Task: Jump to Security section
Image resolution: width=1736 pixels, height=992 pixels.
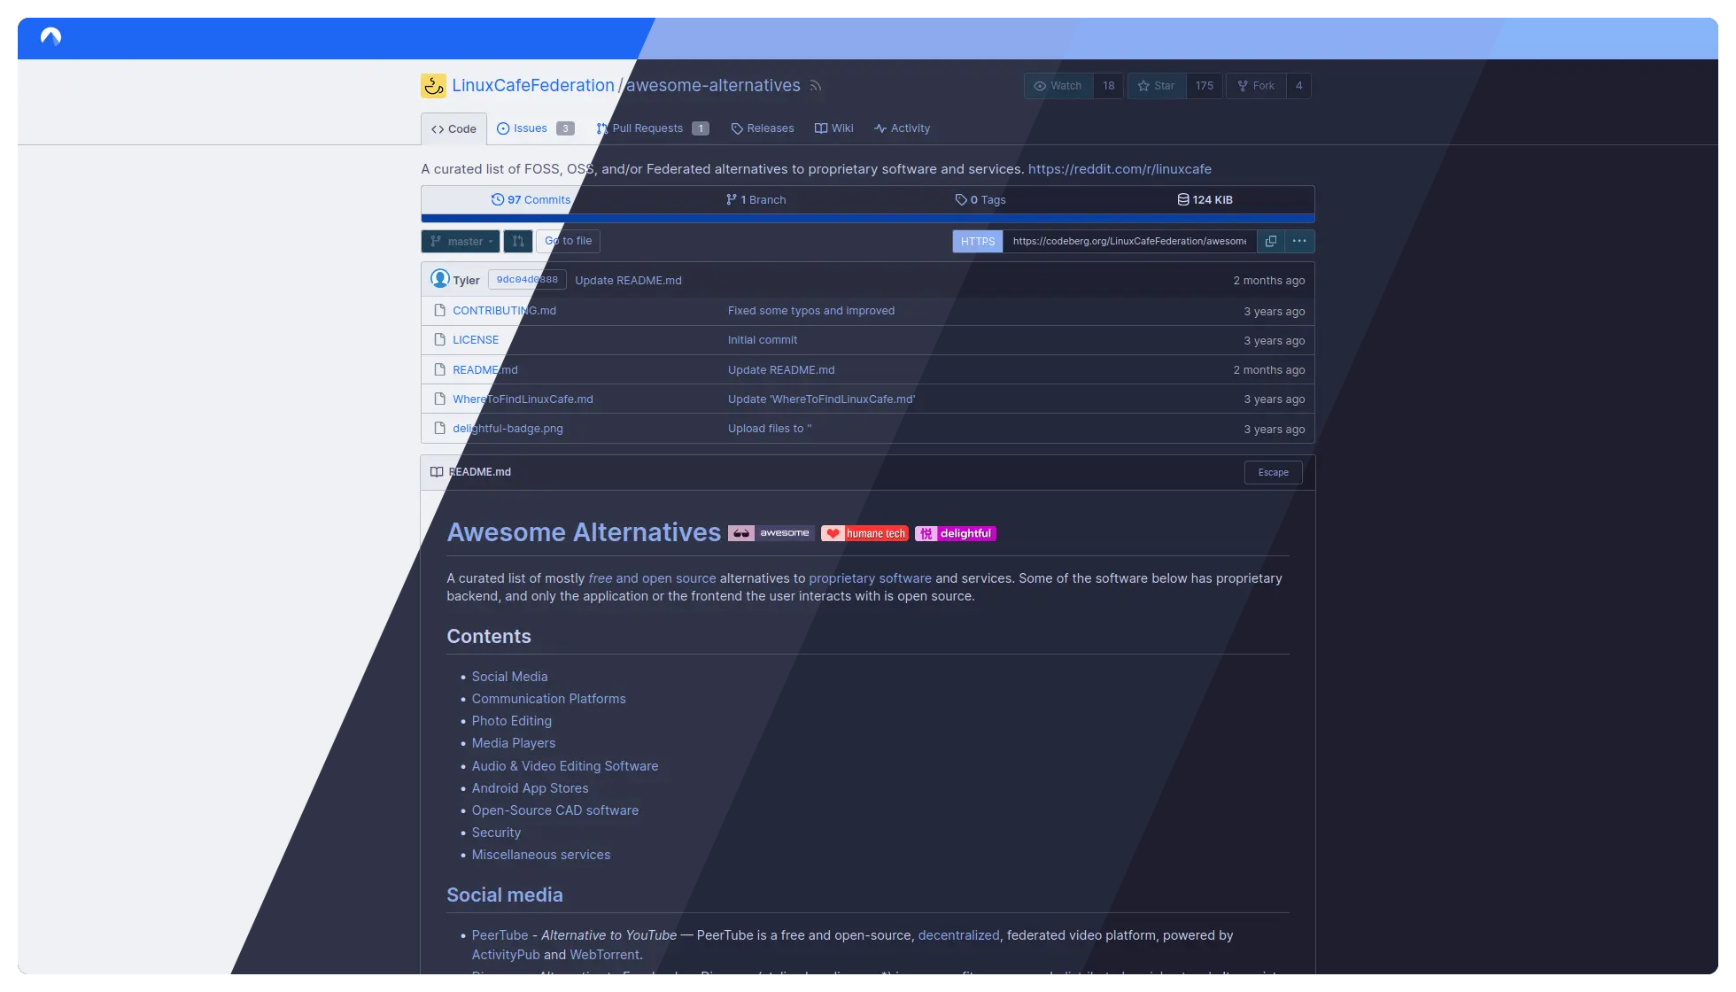Action: 497,833
